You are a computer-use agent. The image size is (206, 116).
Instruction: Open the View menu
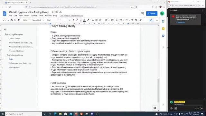pyautogui.click(x=21, y=15)
